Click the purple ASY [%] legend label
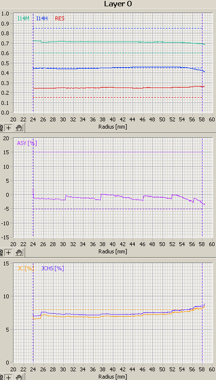Screen dimensions: 216x380 pos(27,143)
